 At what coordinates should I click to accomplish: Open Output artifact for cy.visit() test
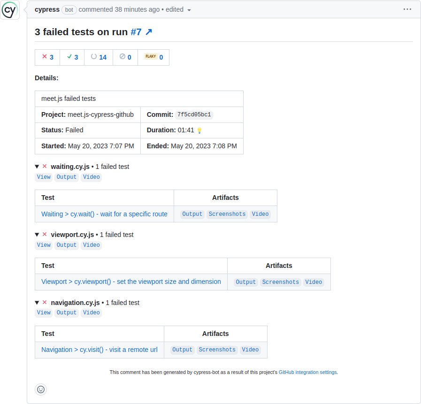182,350
